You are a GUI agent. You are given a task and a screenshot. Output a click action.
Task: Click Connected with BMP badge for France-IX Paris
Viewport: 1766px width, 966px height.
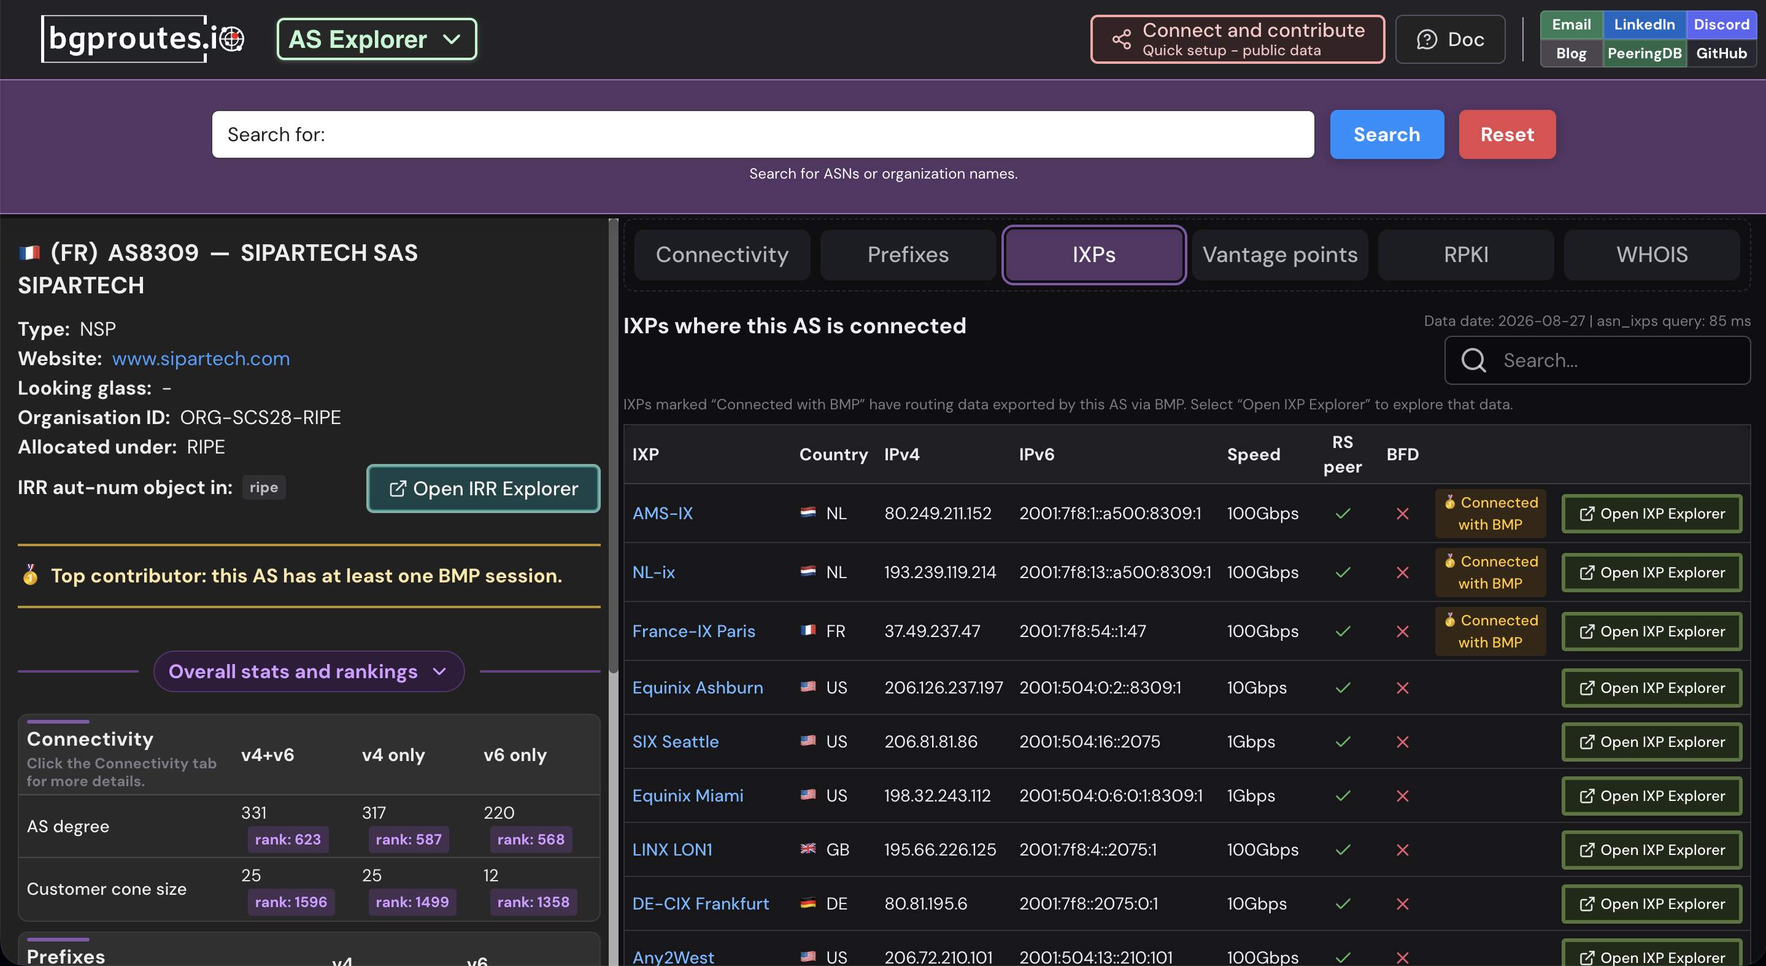(1490, 632)
